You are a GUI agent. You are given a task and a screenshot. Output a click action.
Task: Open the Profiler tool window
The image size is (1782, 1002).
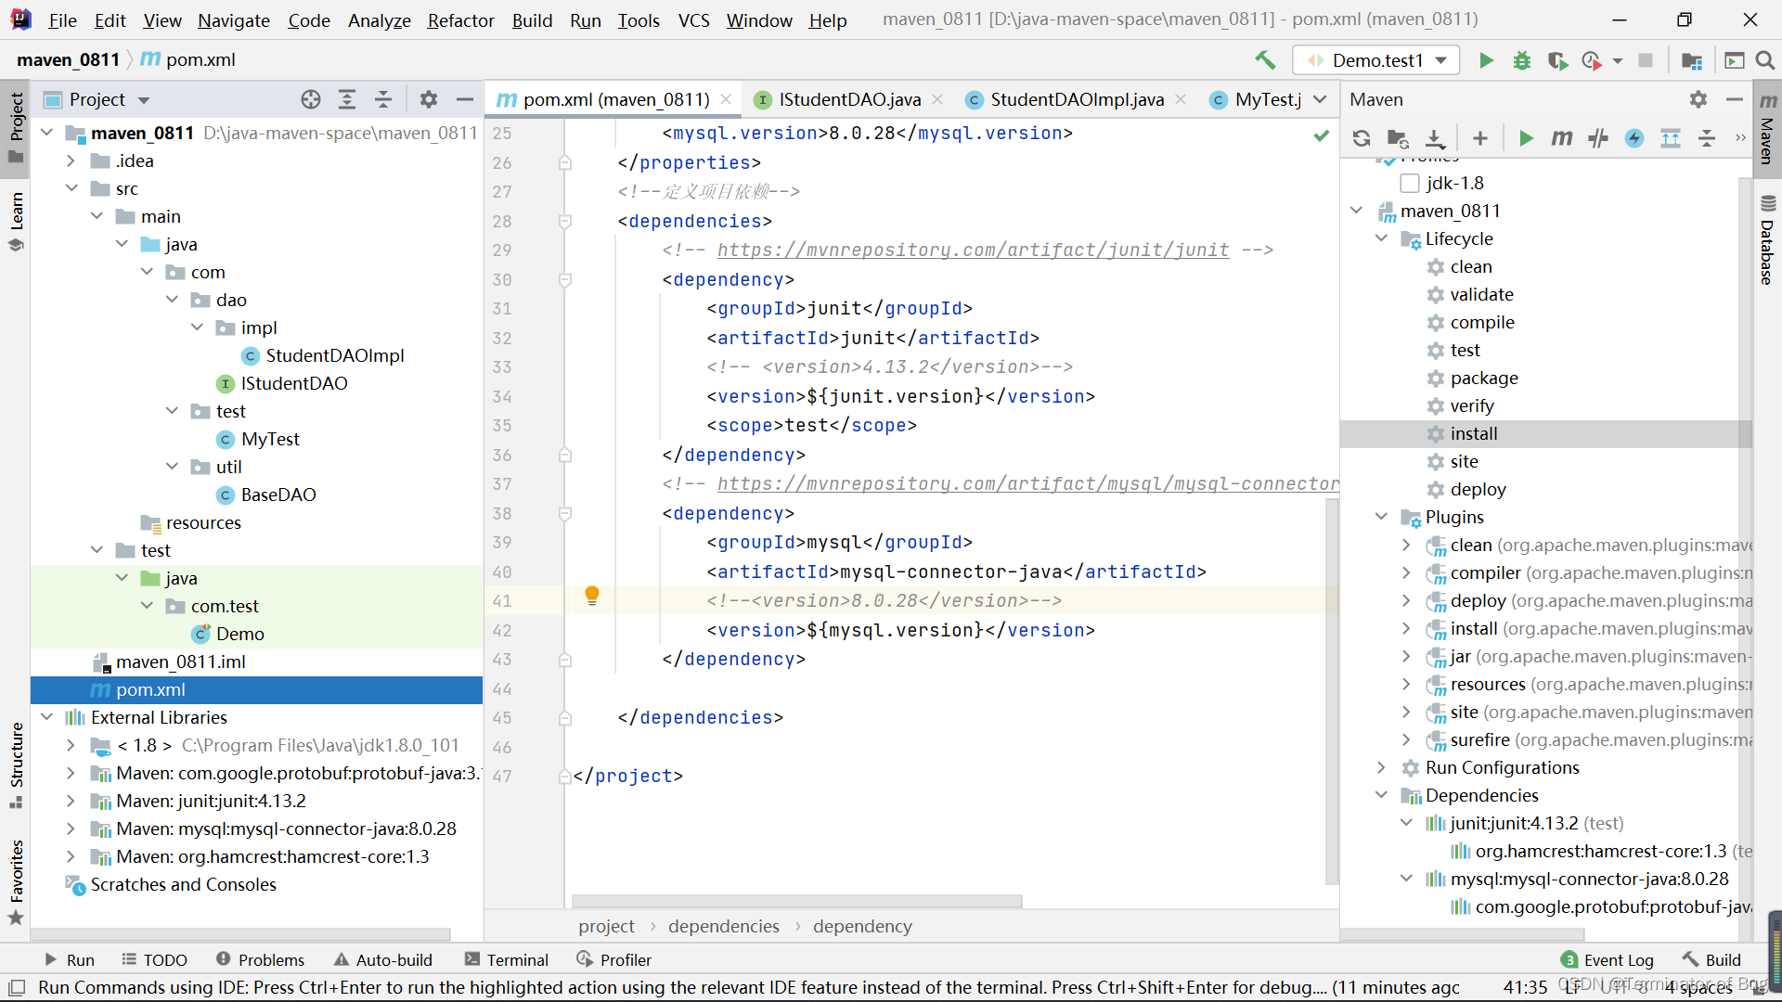pos(613,959)
